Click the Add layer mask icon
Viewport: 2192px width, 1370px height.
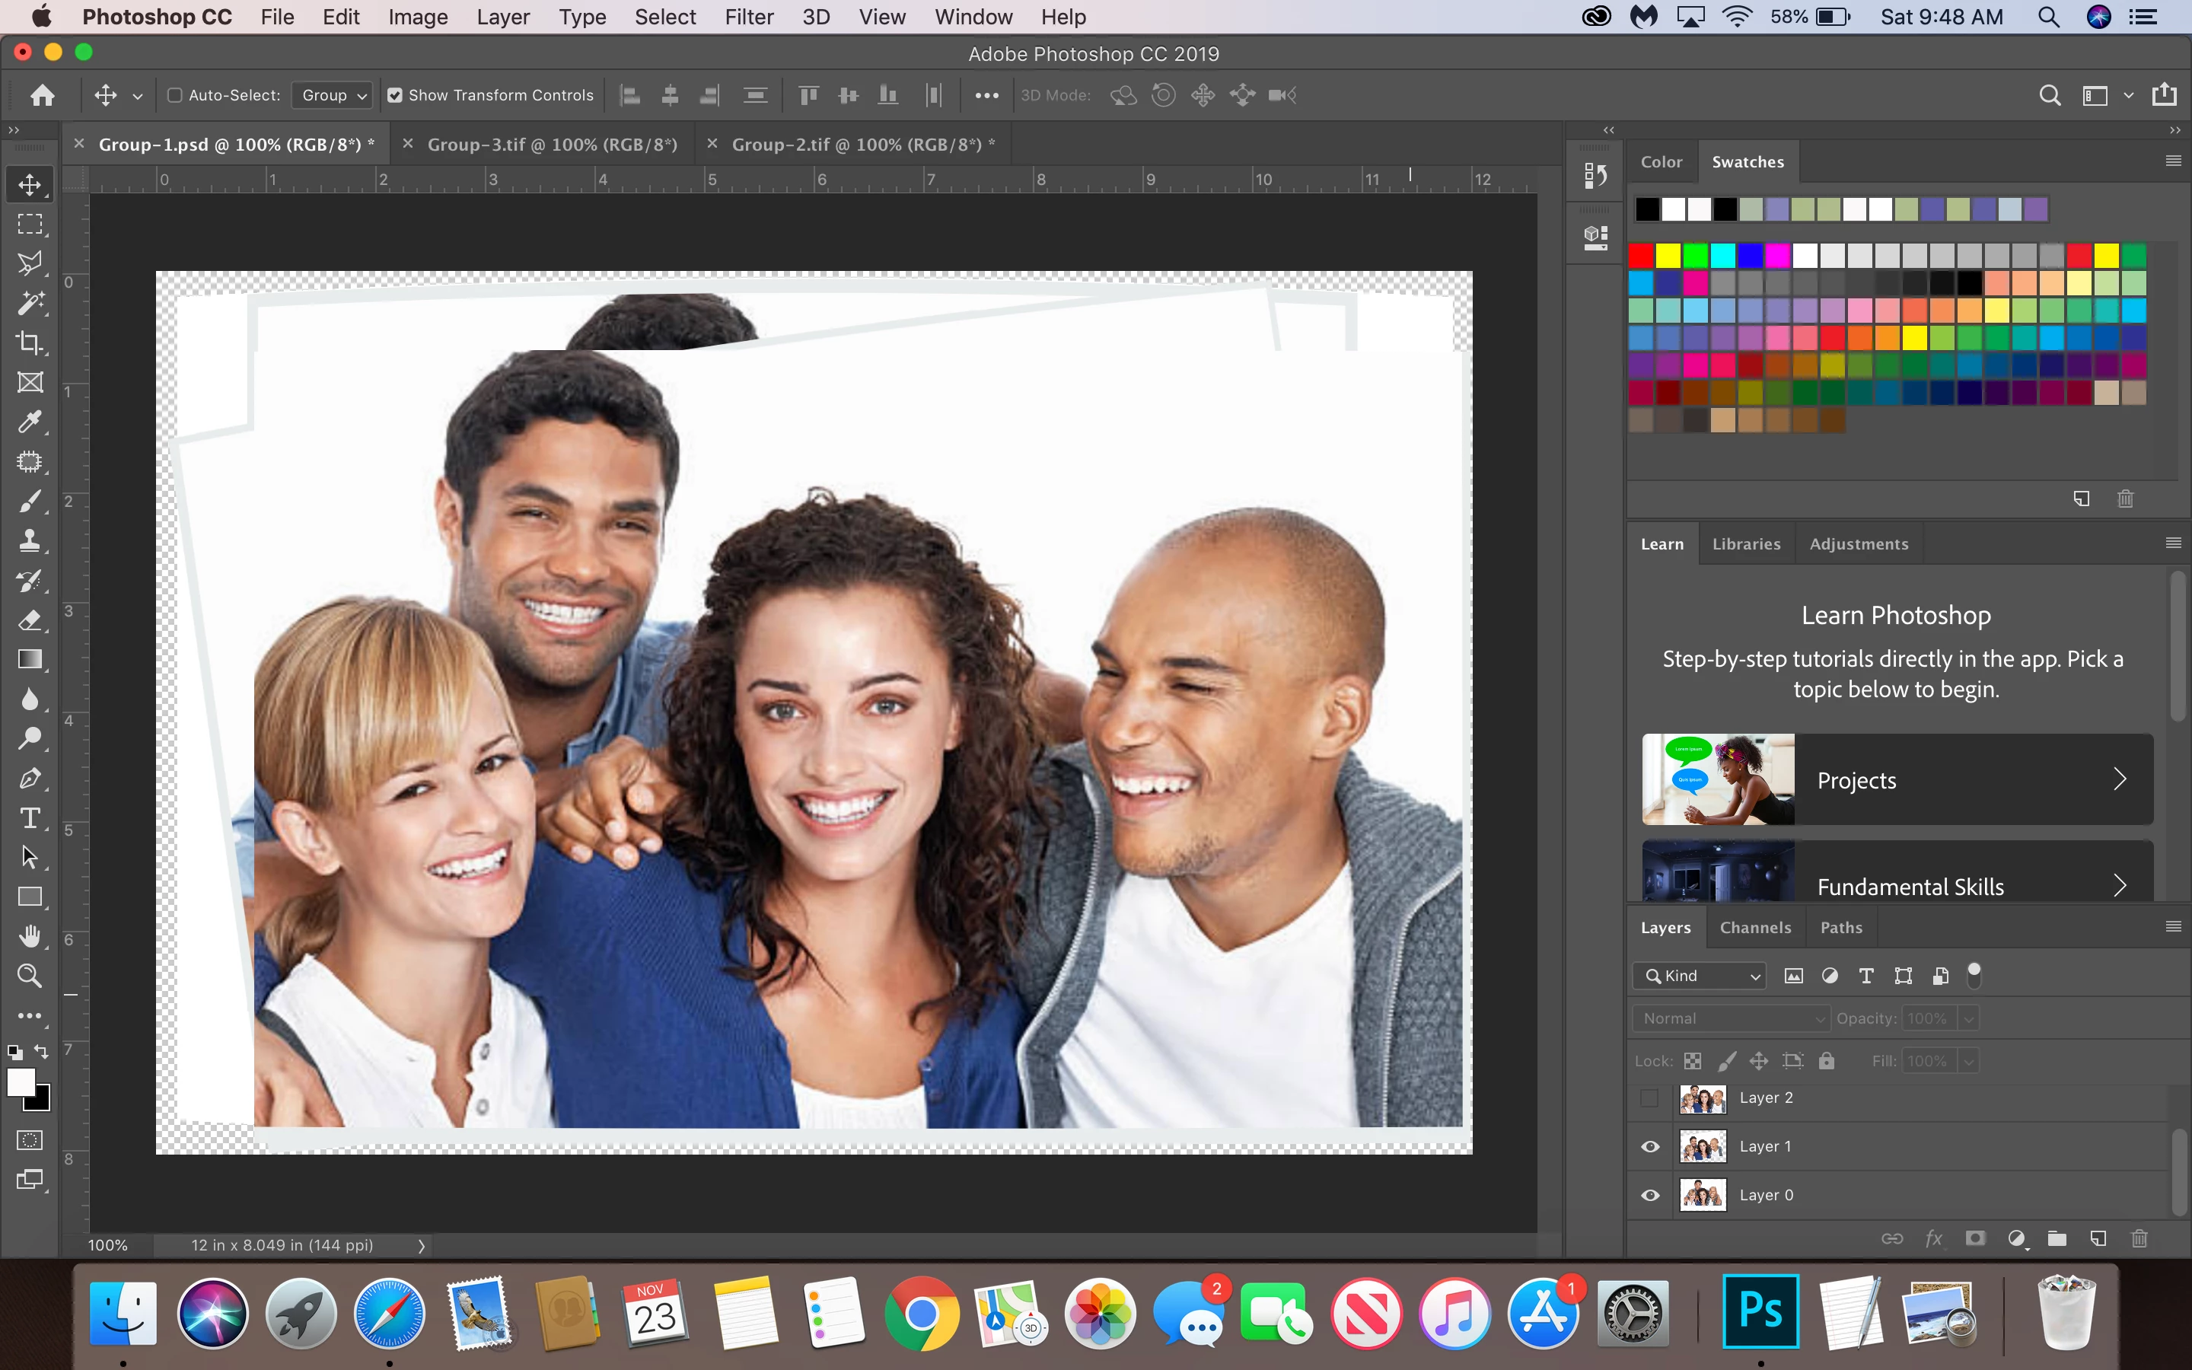coord(1976,1238)
